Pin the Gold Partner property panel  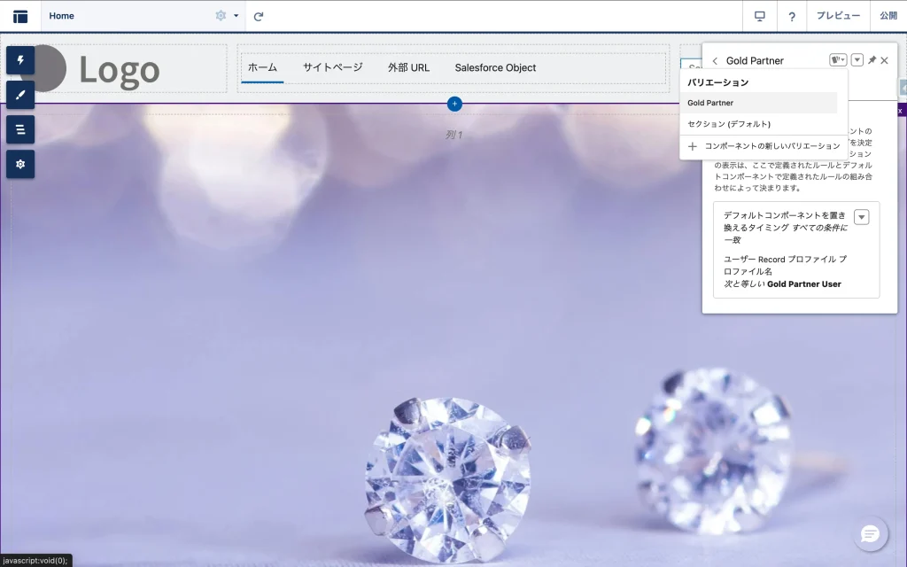[x=872, y=60]
